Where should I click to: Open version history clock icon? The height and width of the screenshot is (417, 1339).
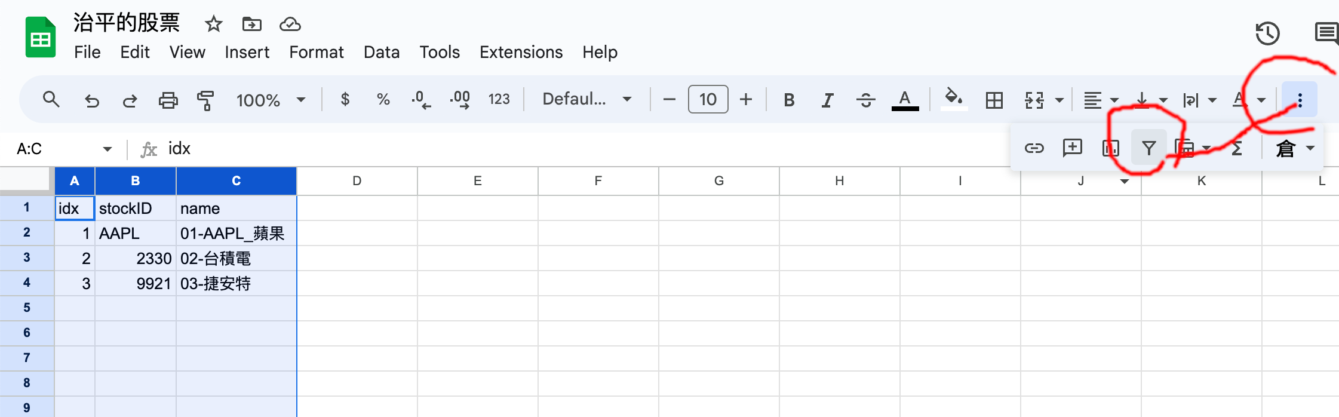[x=1267, y=33]
